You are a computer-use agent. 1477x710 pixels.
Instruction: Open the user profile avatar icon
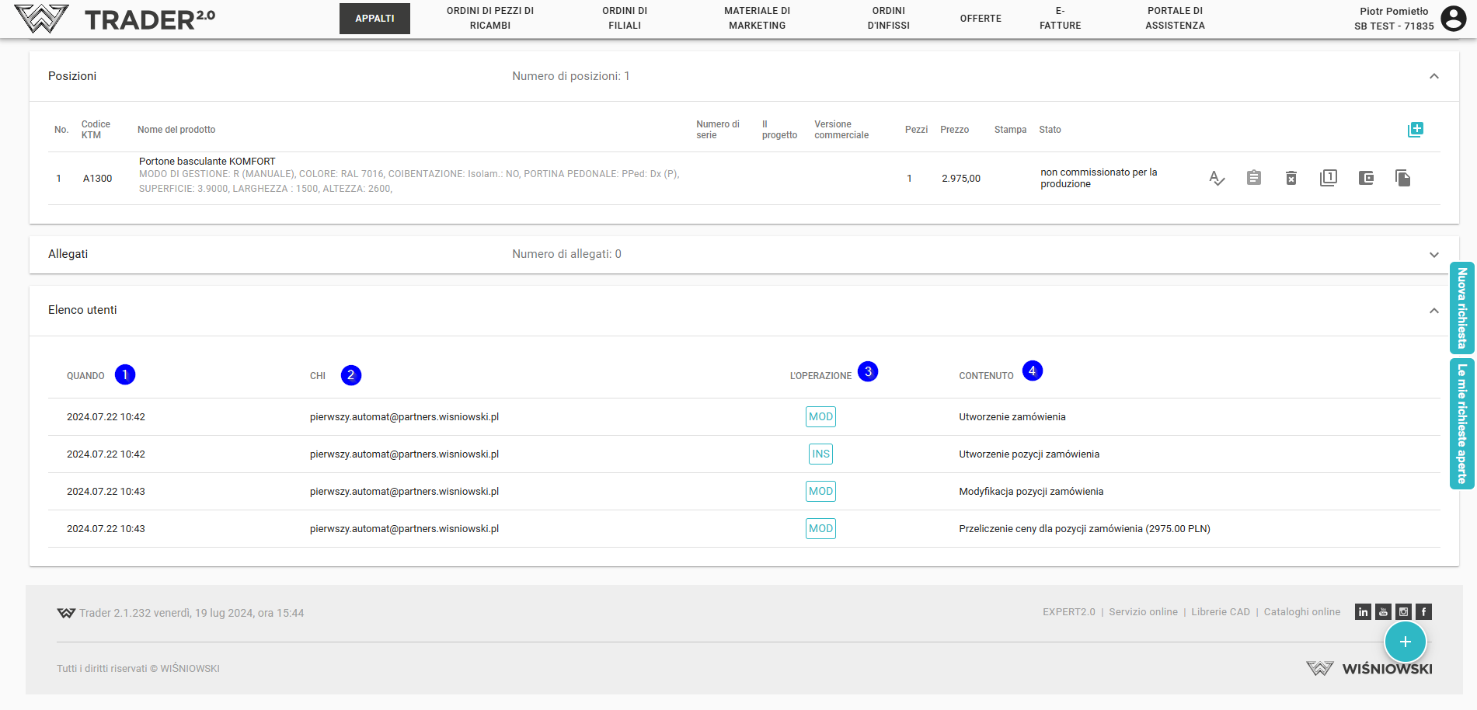1453,18
